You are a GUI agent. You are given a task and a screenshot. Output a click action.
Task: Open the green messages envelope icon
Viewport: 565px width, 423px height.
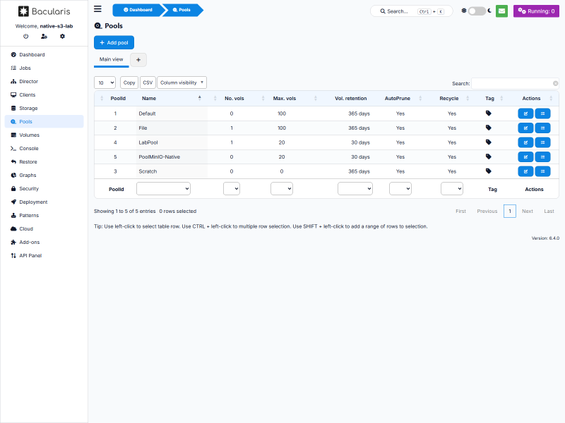tap(501, 11)
